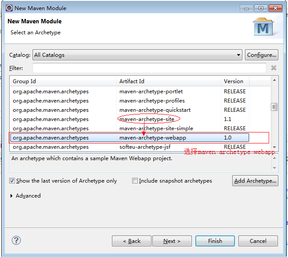288x257 pixels.
Task: Cancel the New Maven Module dialog
Action: [x=258, y=241]
